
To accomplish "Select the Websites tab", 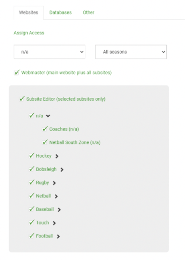I will click(x=29, y=12).
